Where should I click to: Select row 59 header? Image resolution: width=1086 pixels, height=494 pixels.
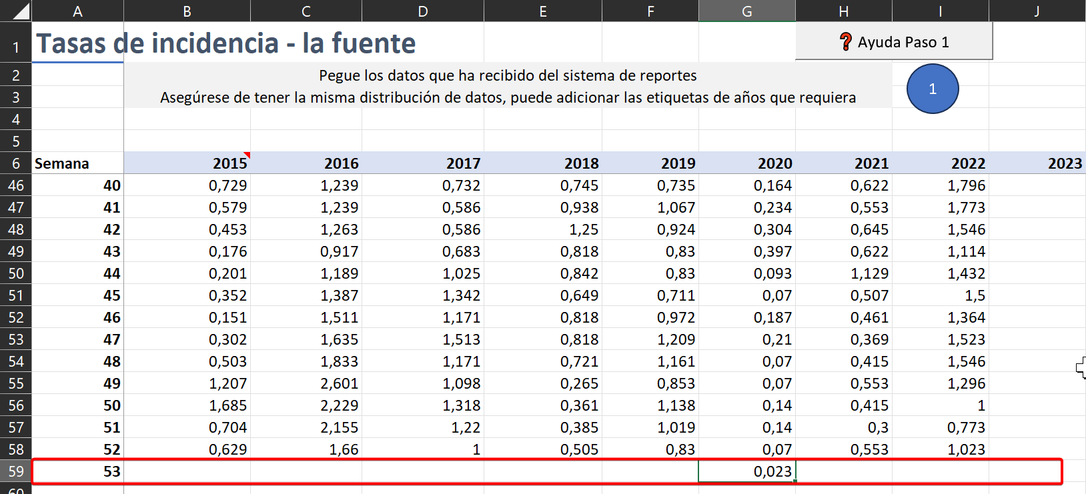pyautogui.click(x=15, y=471)
